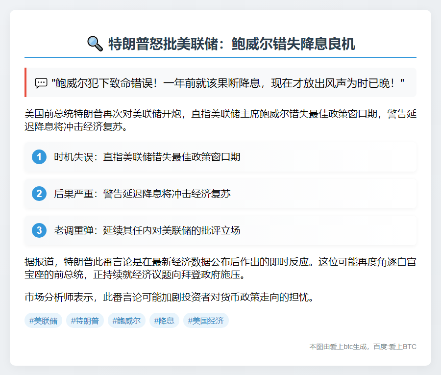This screenshot has width=441, height=375.
Task: Open the #特朗普 hashtag
Action: click(x=84, y=321)
